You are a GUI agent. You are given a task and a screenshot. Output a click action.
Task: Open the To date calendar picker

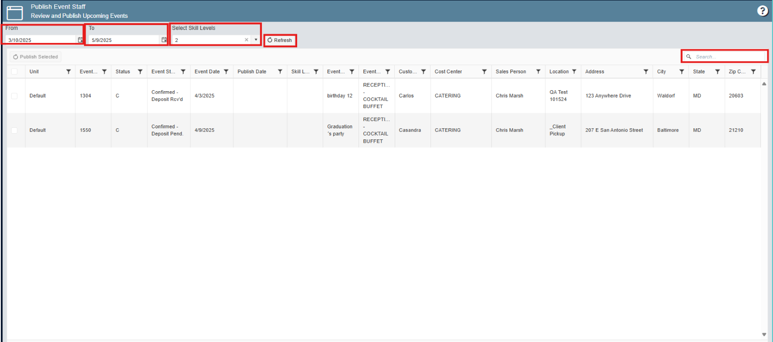(x=164, y=40)
